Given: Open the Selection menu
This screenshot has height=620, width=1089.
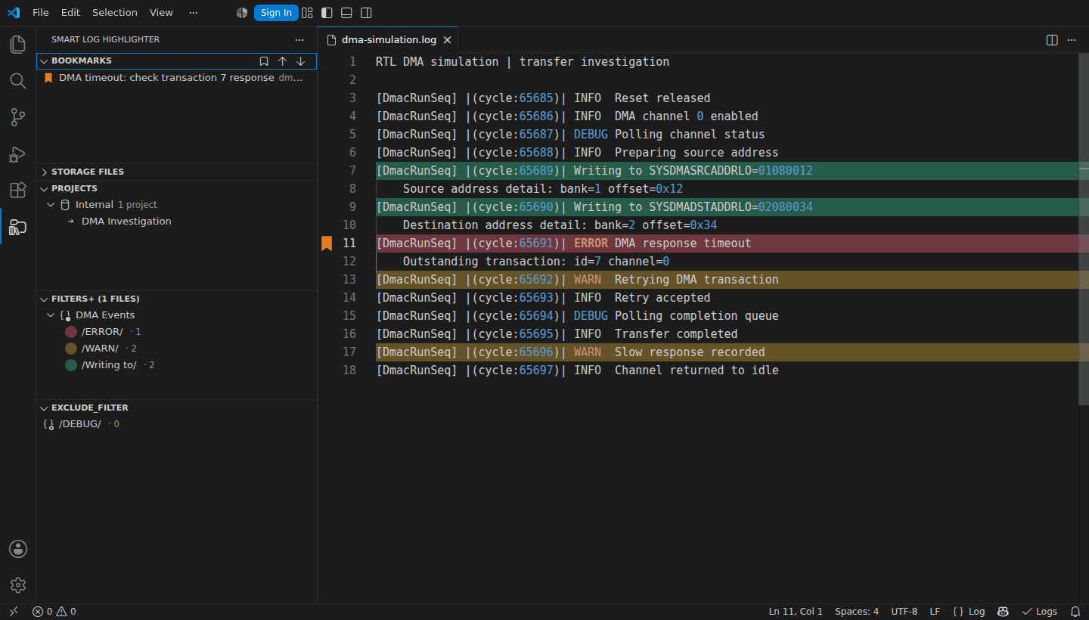Looking at the screenshot, I should [115, 13].
